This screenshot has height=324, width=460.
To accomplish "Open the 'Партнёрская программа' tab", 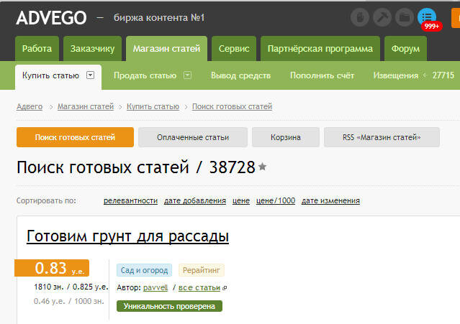I will [320, 49].
